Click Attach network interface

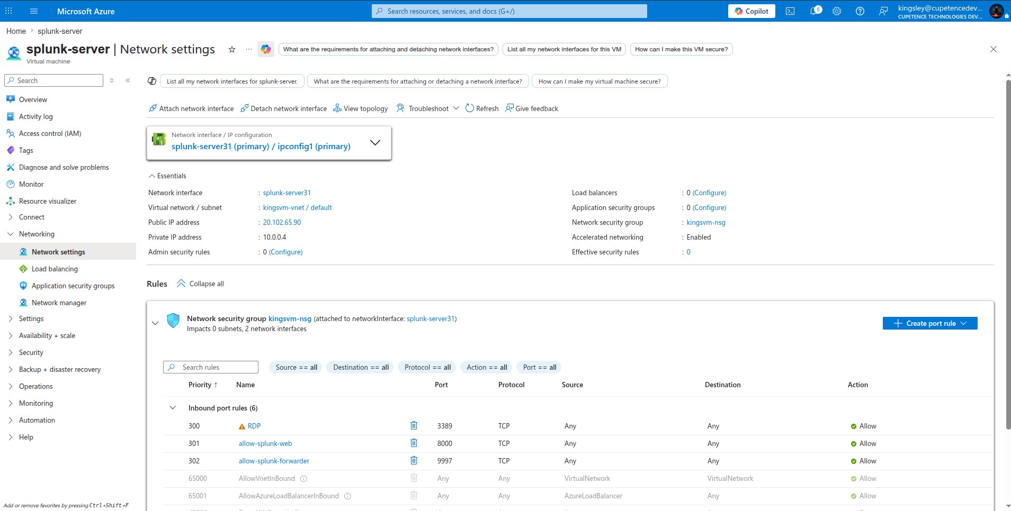coord(191,108)
